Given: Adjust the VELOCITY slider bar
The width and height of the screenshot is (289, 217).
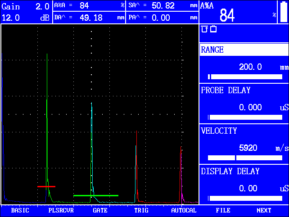Looking at the screenshot, I should pos(244,158).
